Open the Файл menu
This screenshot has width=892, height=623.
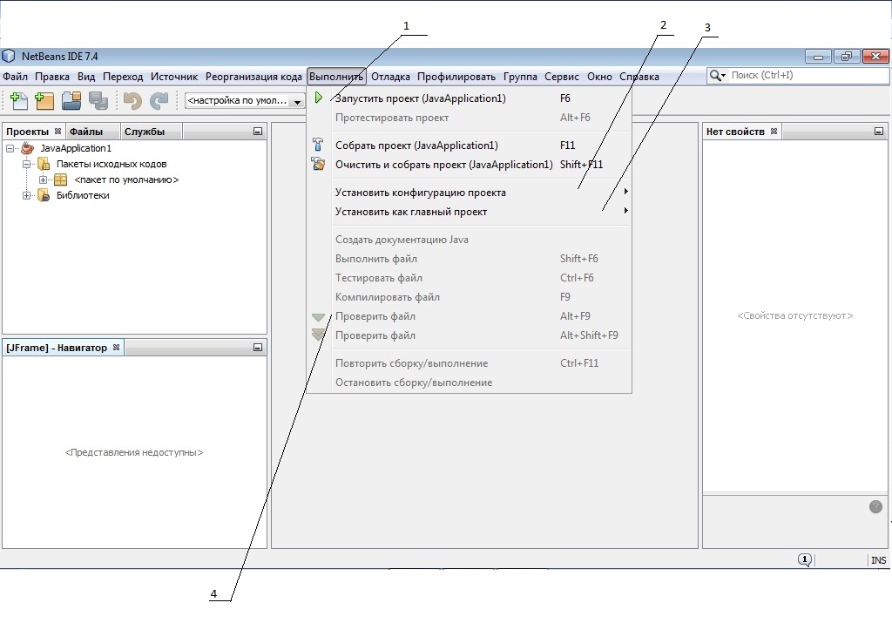point(16,76)
